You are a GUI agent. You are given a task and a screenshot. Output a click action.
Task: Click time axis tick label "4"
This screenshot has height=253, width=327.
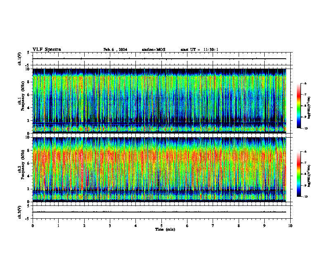(x=136, y=226)
